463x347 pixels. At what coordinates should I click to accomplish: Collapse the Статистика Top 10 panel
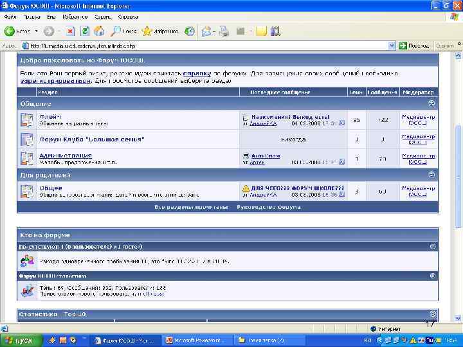(433, 314)
